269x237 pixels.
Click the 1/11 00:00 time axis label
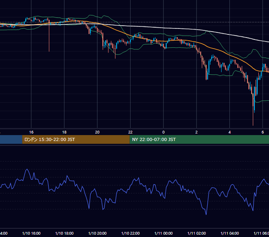tap(163, 233)
